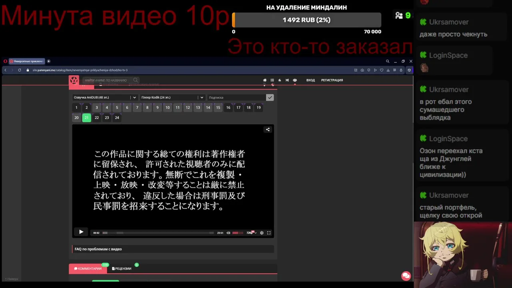
Task: Click the ВХОД login link
Action: (x=310, y=80)
